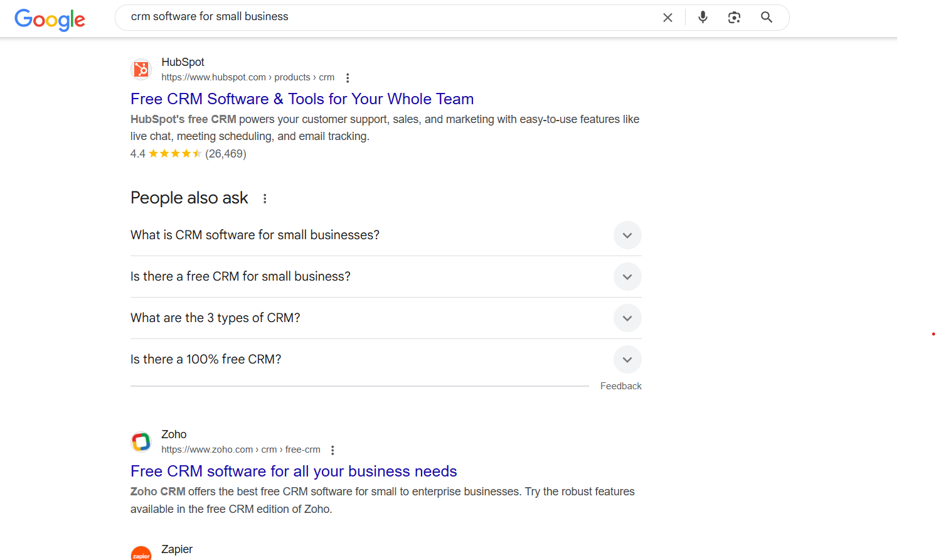936x560 pixels.
Task: Click question text 'What is CRM software for small businesses?'
Action: [x=255, y=235]
